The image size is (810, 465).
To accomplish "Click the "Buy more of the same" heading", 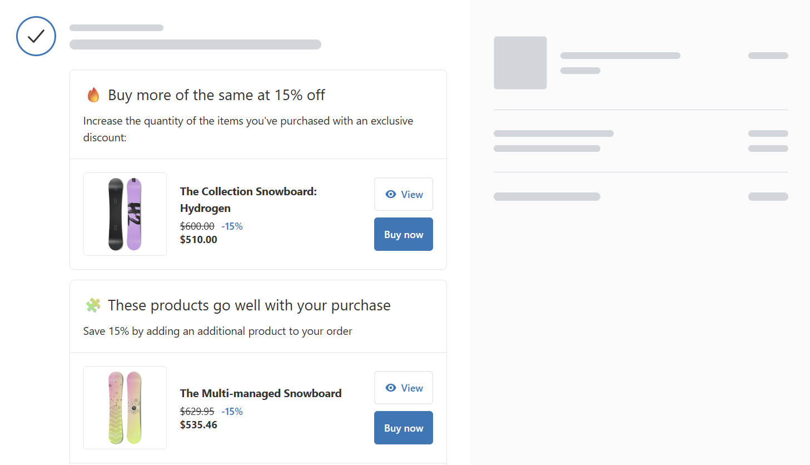I will coord(216,95).
